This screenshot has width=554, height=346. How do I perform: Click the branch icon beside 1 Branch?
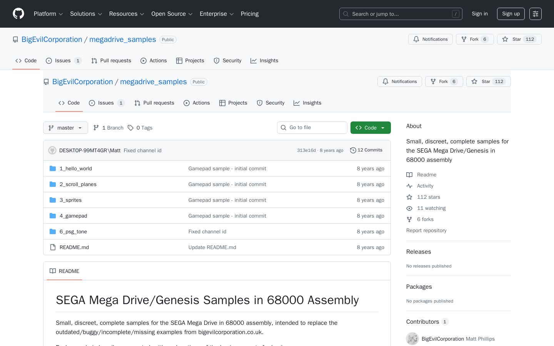coord(96,128)
